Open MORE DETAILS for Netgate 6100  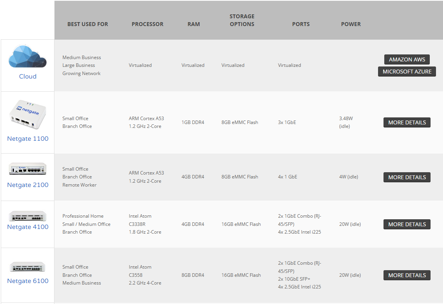[407, 275]
